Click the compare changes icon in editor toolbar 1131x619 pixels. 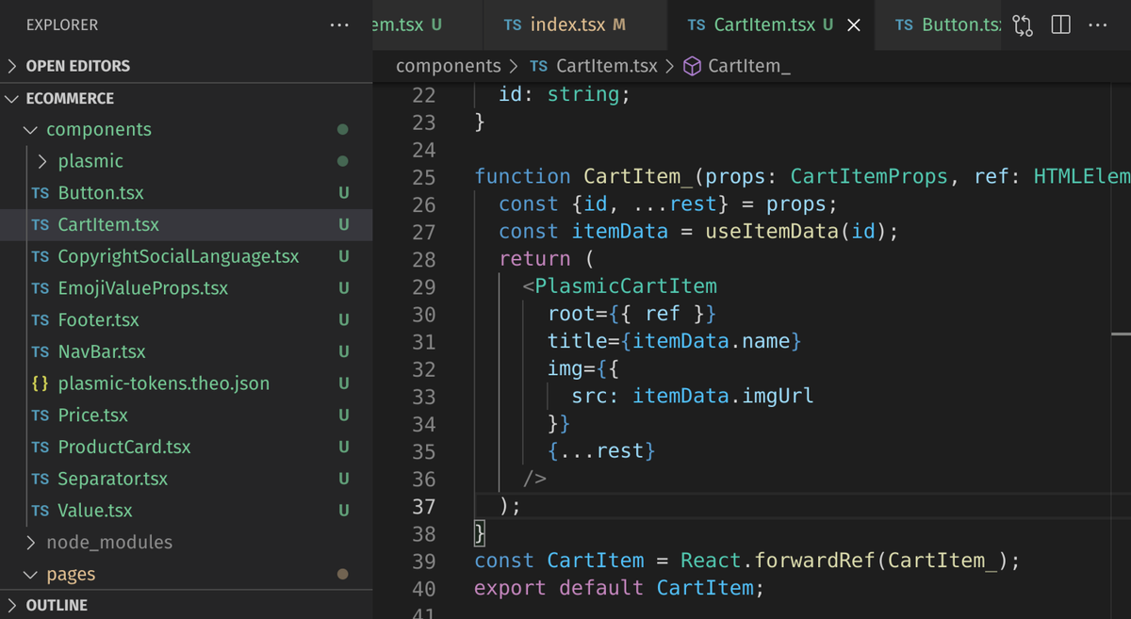pyautogui.click(x=1023, y=25)
